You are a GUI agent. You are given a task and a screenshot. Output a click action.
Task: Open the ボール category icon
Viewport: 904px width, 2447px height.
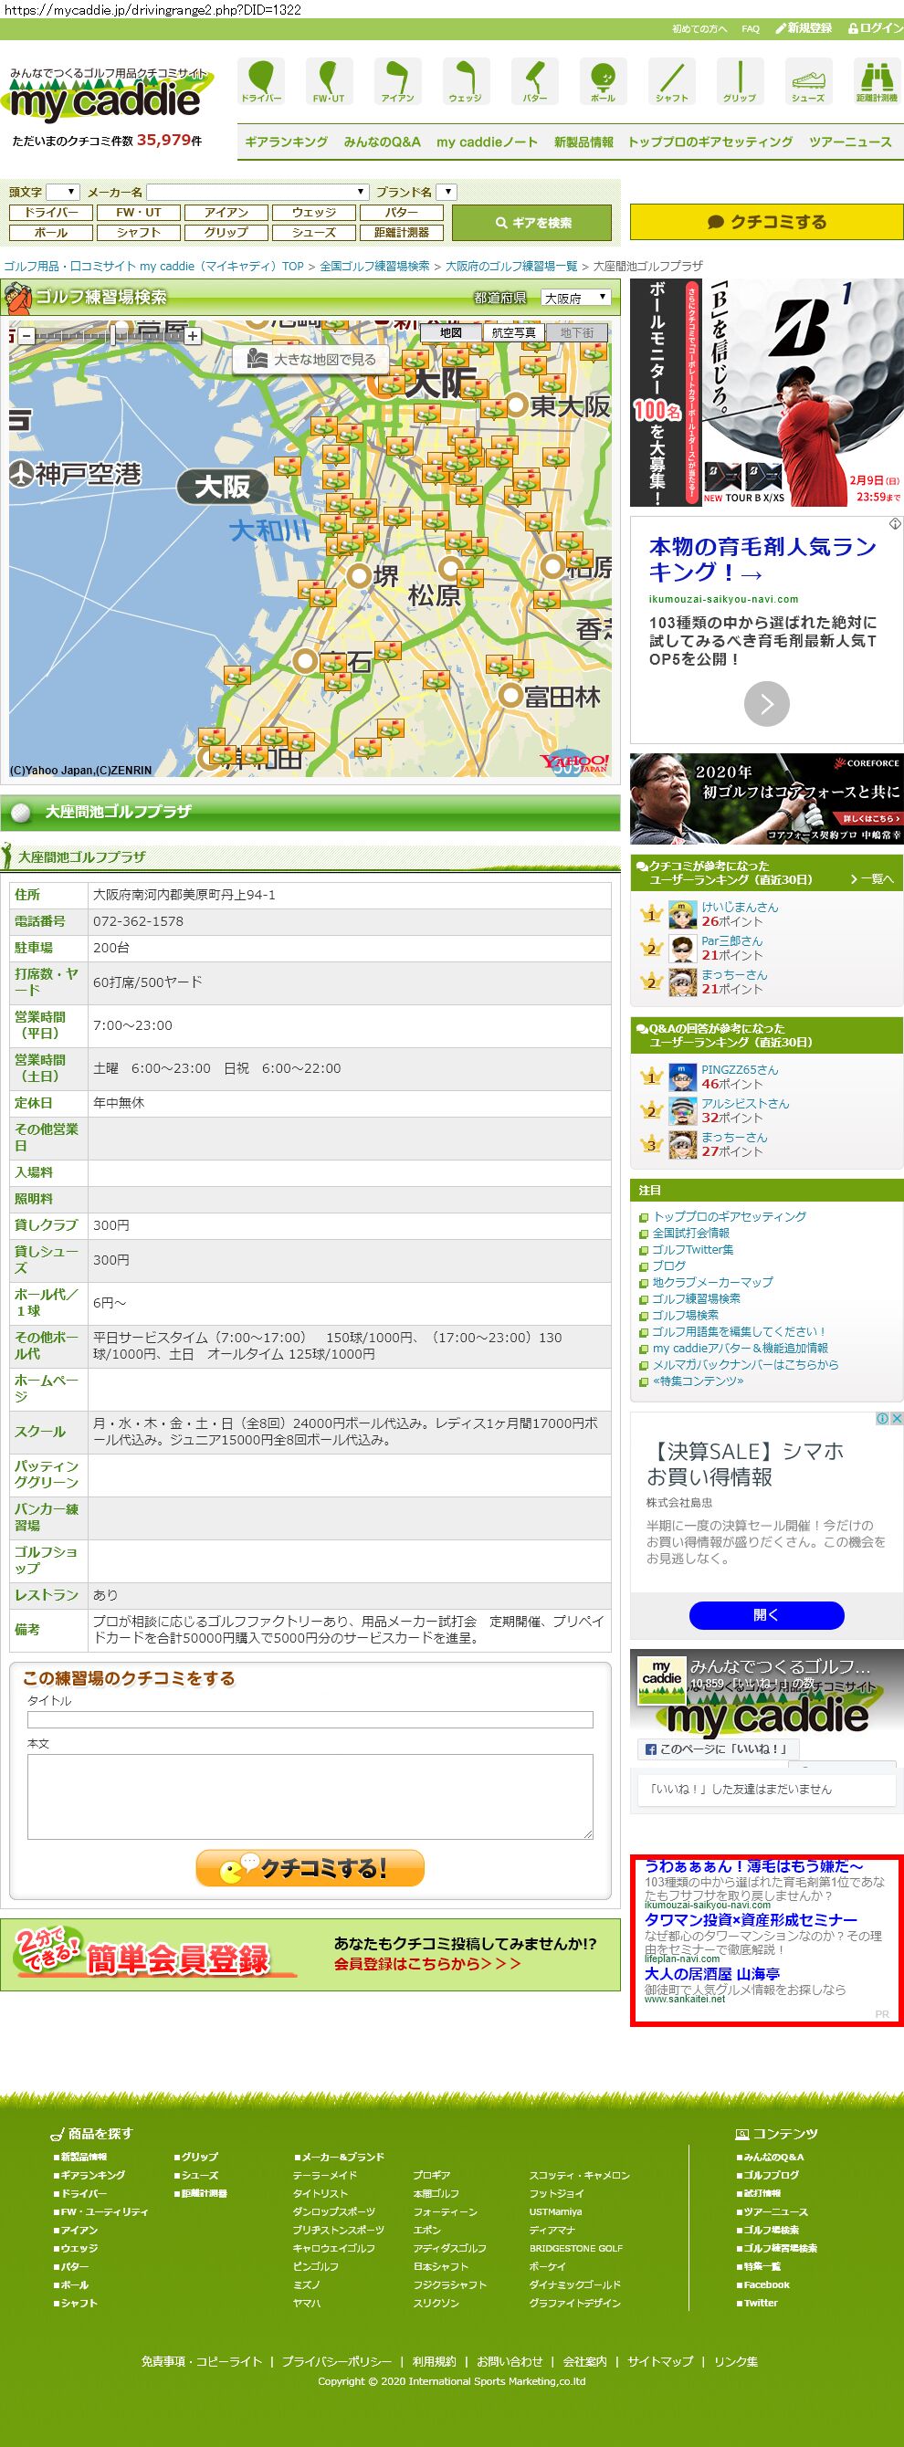(603, 81)
